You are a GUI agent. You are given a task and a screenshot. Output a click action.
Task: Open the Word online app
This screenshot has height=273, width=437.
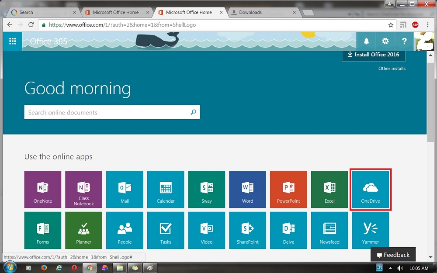coord(247,189)
